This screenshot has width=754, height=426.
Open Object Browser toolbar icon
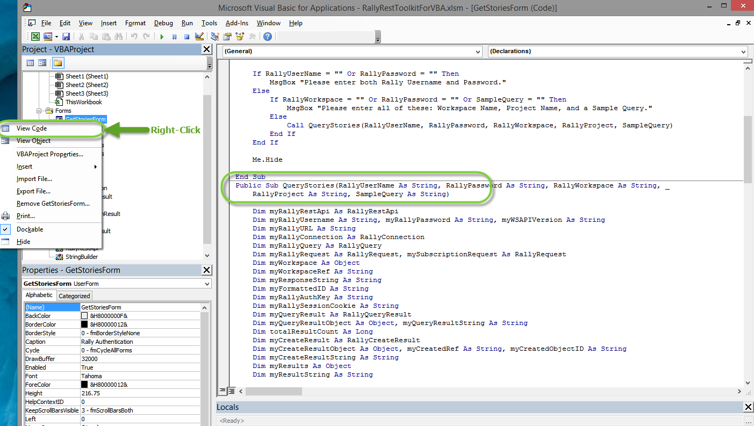[x=240, y=37]
